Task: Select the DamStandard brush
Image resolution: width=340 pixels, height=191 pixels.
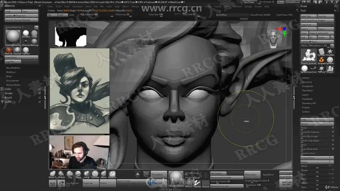Action: [x=95, y=174]
